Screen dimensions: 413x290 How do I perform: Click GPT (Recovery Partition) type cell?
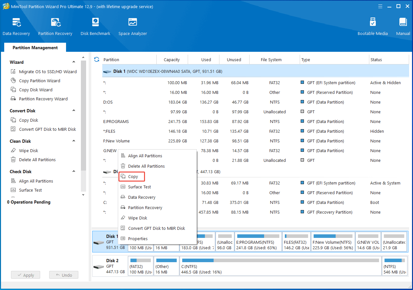[x=329, y=212]
